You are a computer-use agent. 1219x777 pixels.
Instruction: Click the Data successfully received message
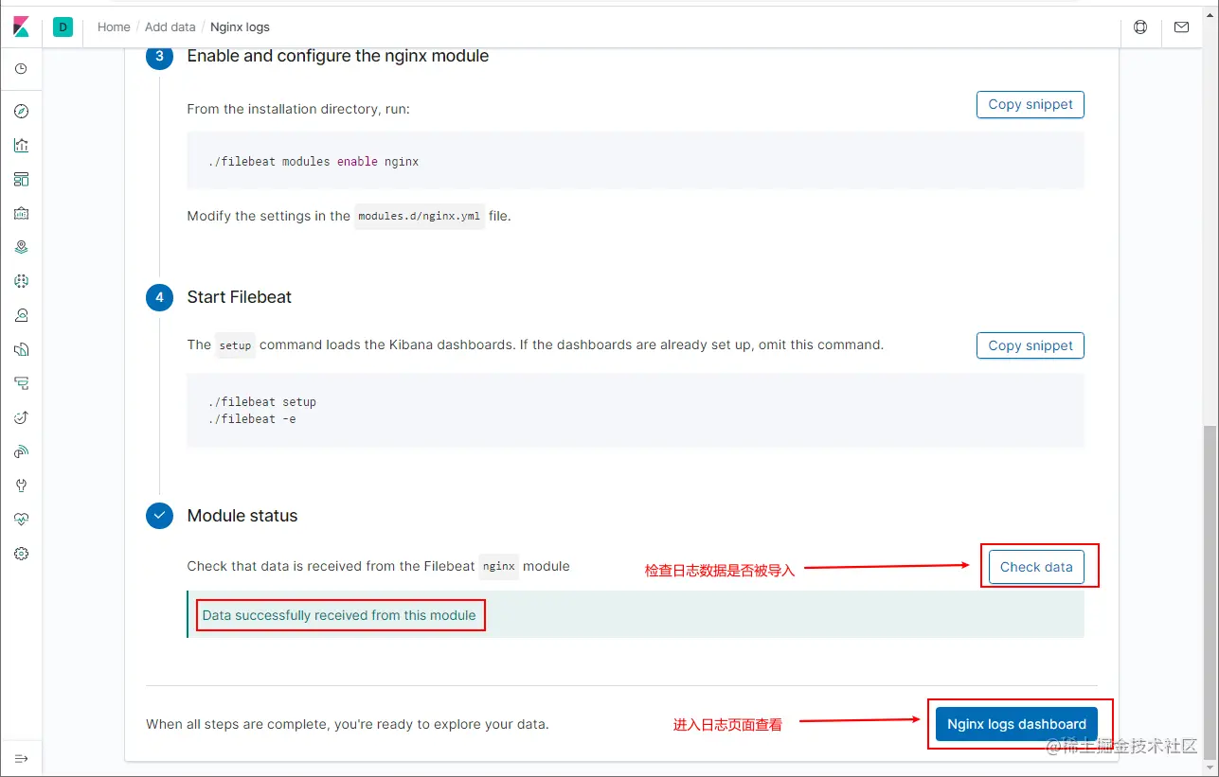(x=339, y=615)
